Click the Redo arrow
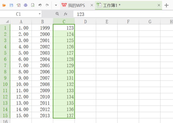173x123 pixels. click(x=47, y=5)
